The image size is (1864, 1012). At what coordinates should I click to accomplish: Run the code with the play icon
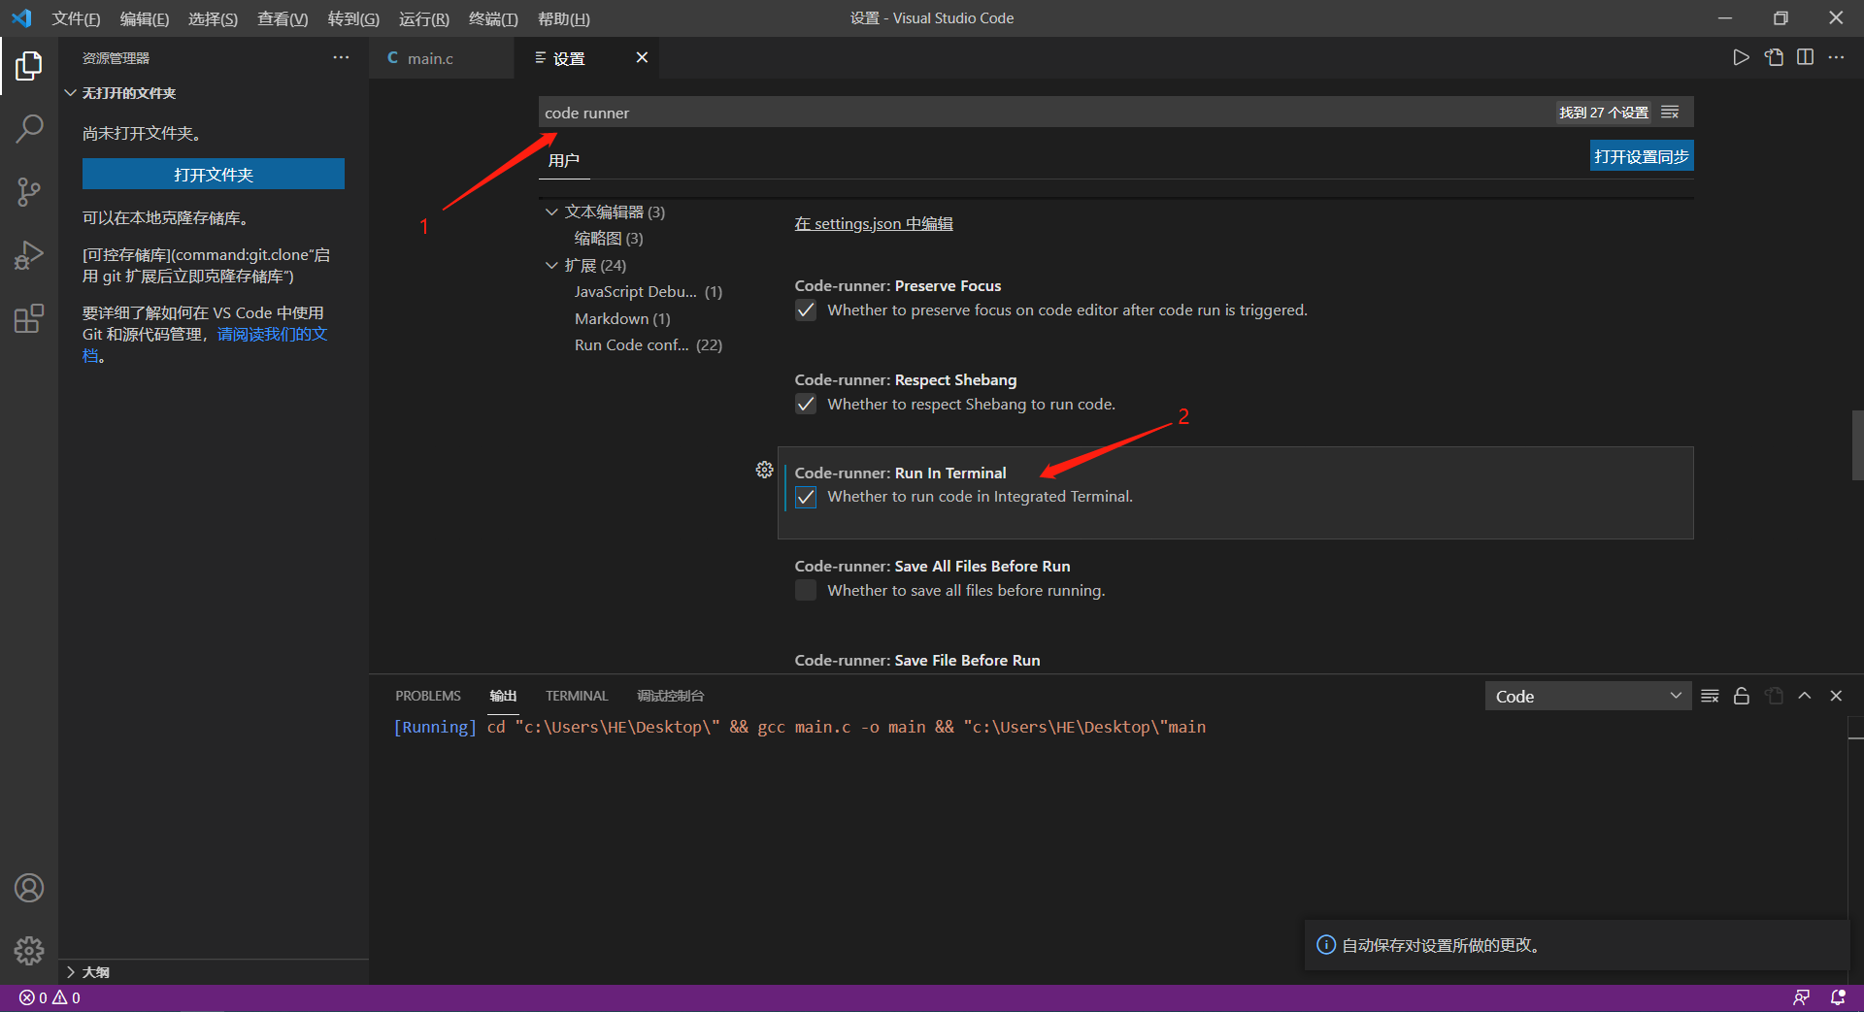(x=1741, y=57)
